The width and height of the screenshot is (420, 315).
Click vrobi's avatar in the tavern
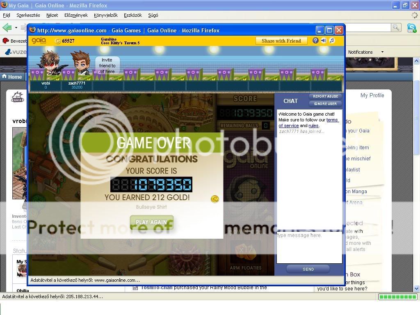pyautogui.click(x=50, y=64)
